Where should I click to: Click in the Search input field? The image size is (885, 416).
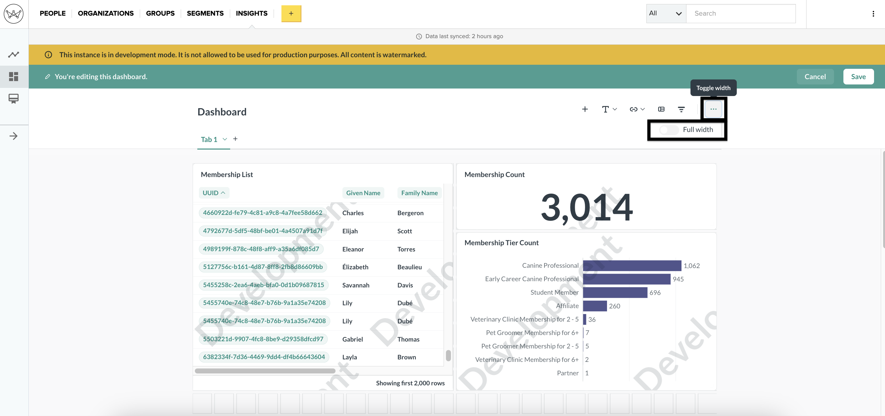(741, 13)
